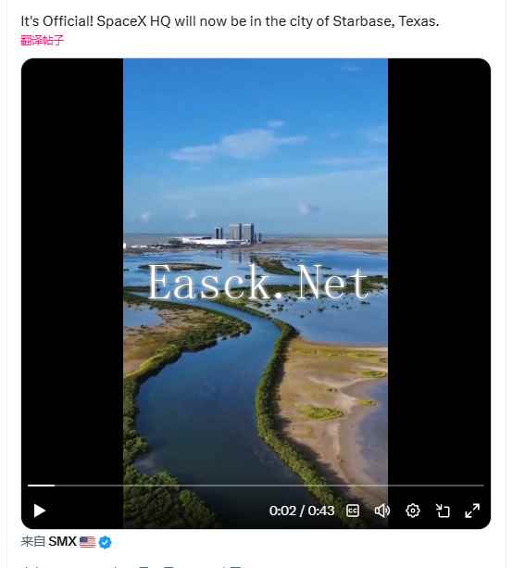The width and height of the screenshot is (525, 568).
Task: Pop out video with mini-player icon
Action: (x=443, y=511)
